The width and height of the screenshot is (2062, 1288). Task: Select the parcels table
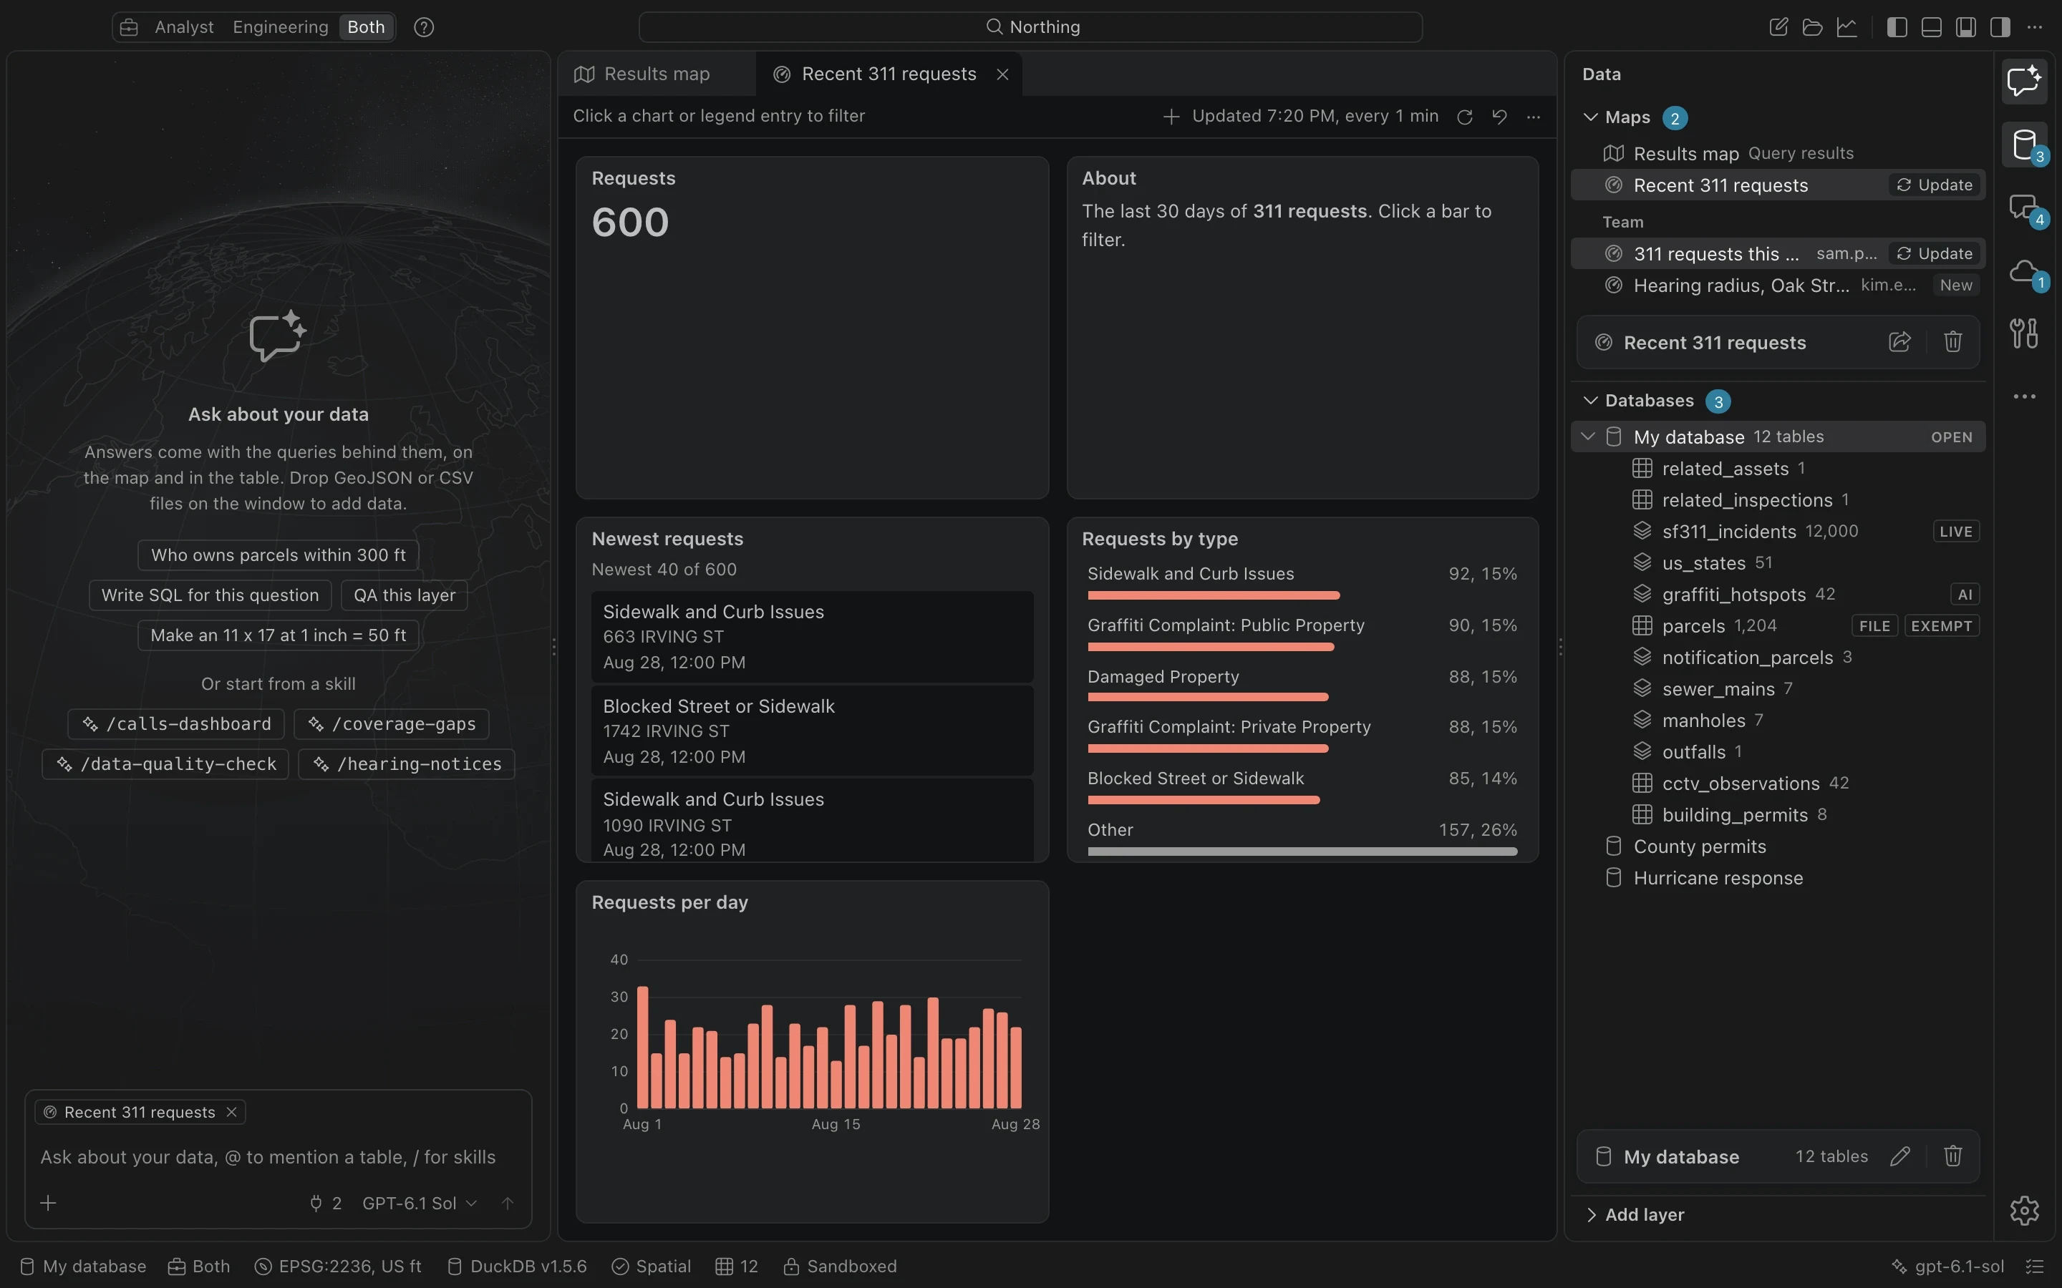click(x=1778, y=625)
